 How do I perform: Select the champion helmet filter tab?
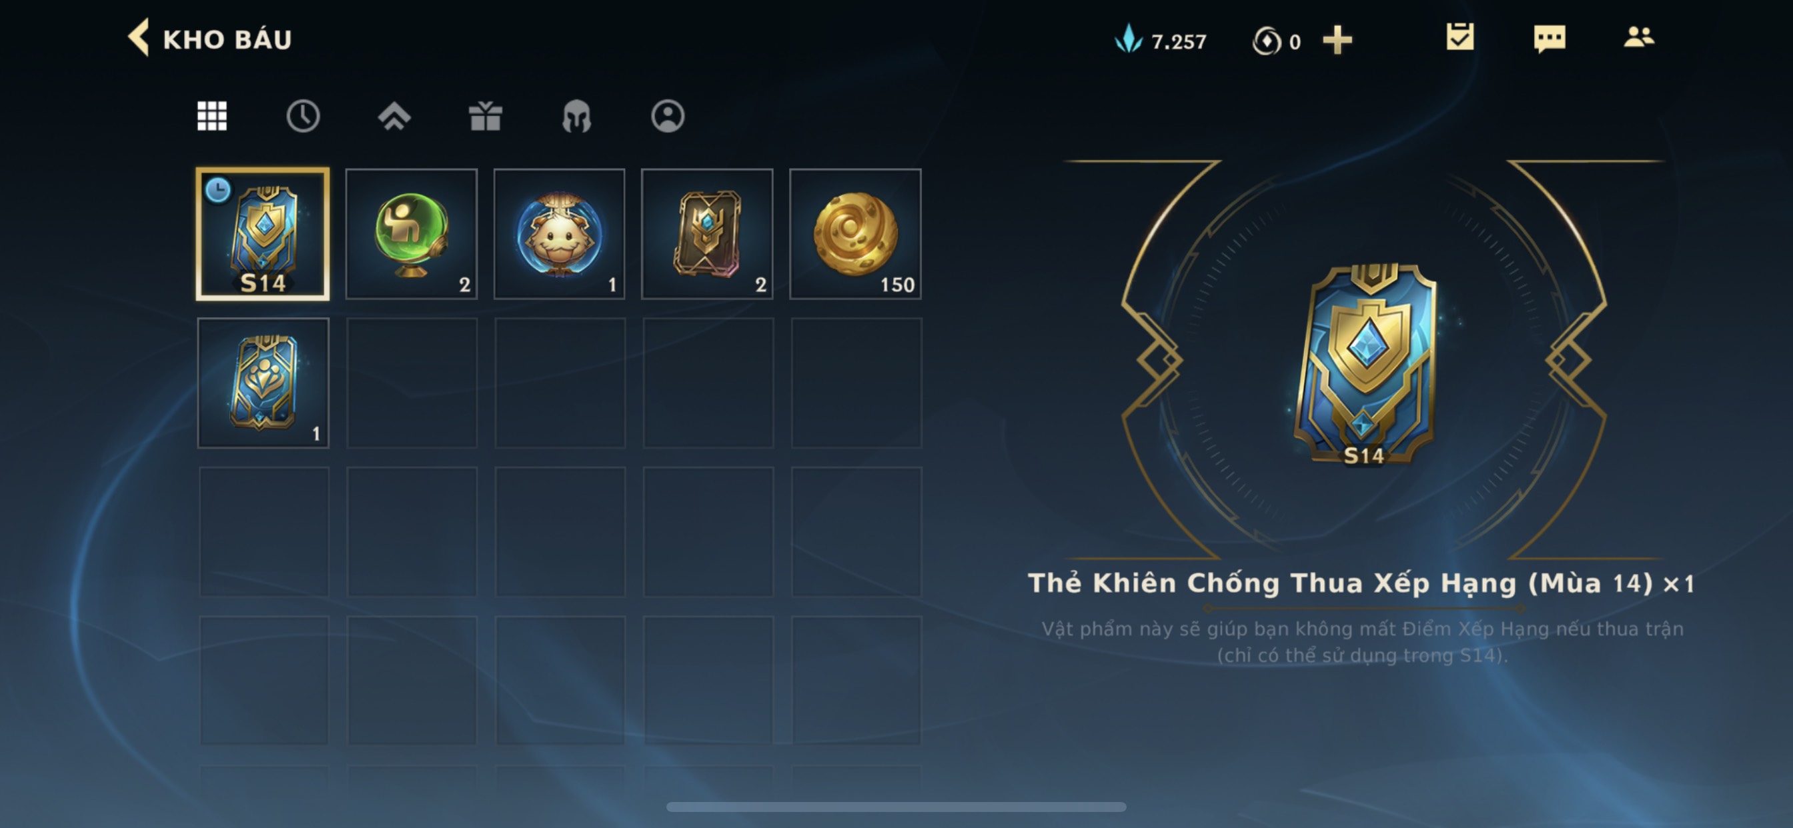point(576,115)
